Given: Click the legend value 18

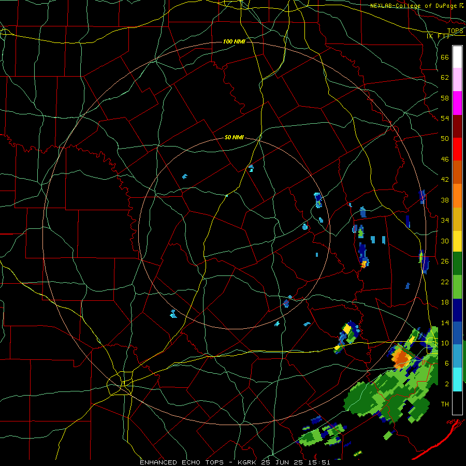Looking at the screenshot, I should coord(445,302).
